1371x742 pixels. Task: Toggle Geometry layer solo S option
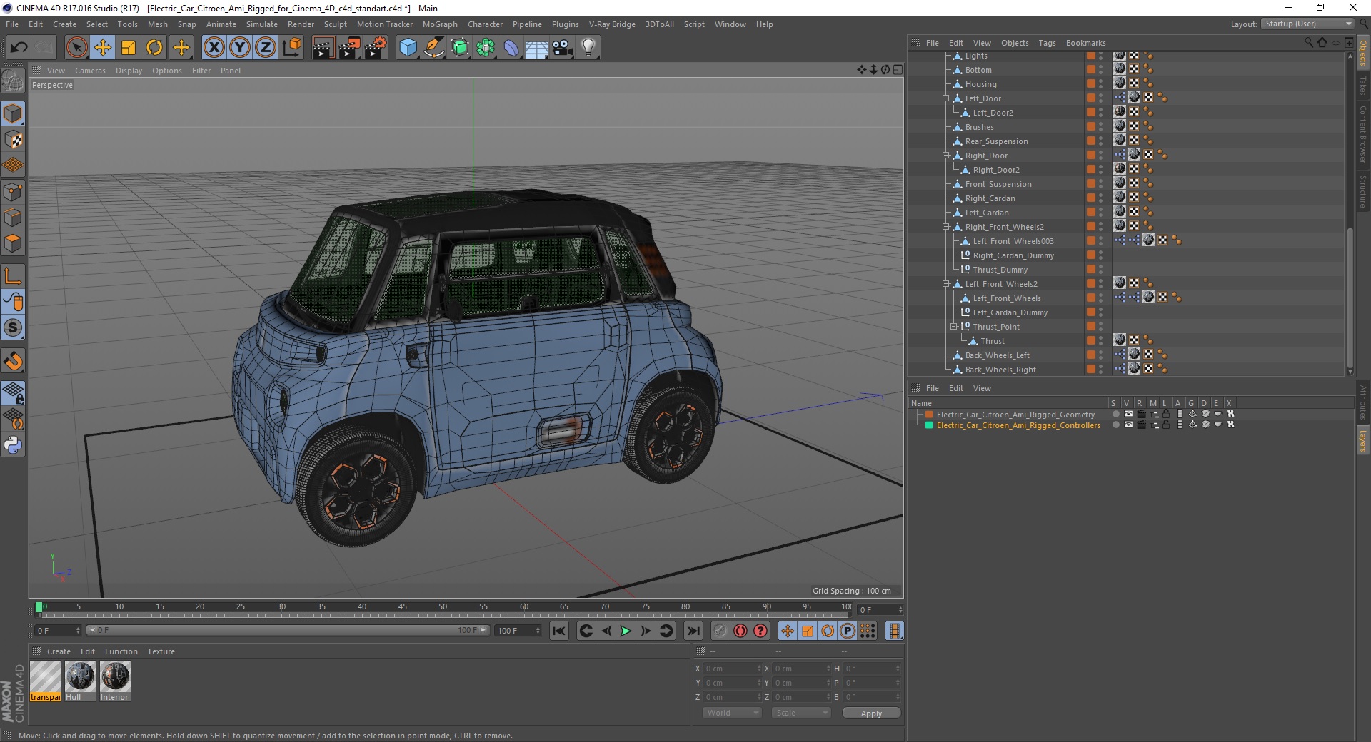[x=1115, y=415]
